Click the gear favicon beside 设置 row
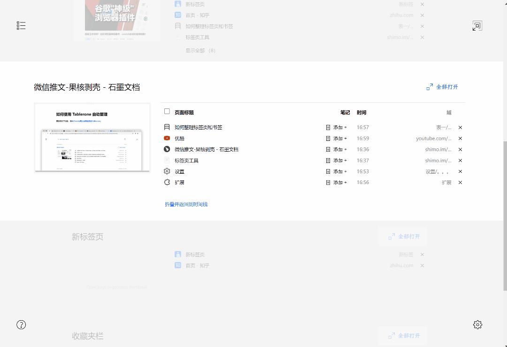Screen dimensions: 507x347 (167, 171)
